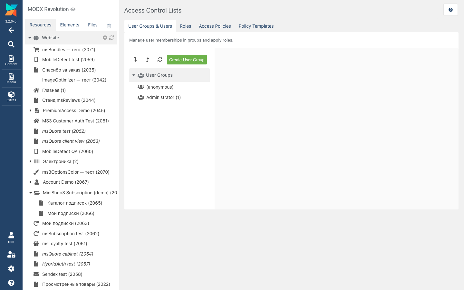The image size is (464, 290).
Task: Open Просмотренные товары (2022) resource
Action: (x=76, y=284)
